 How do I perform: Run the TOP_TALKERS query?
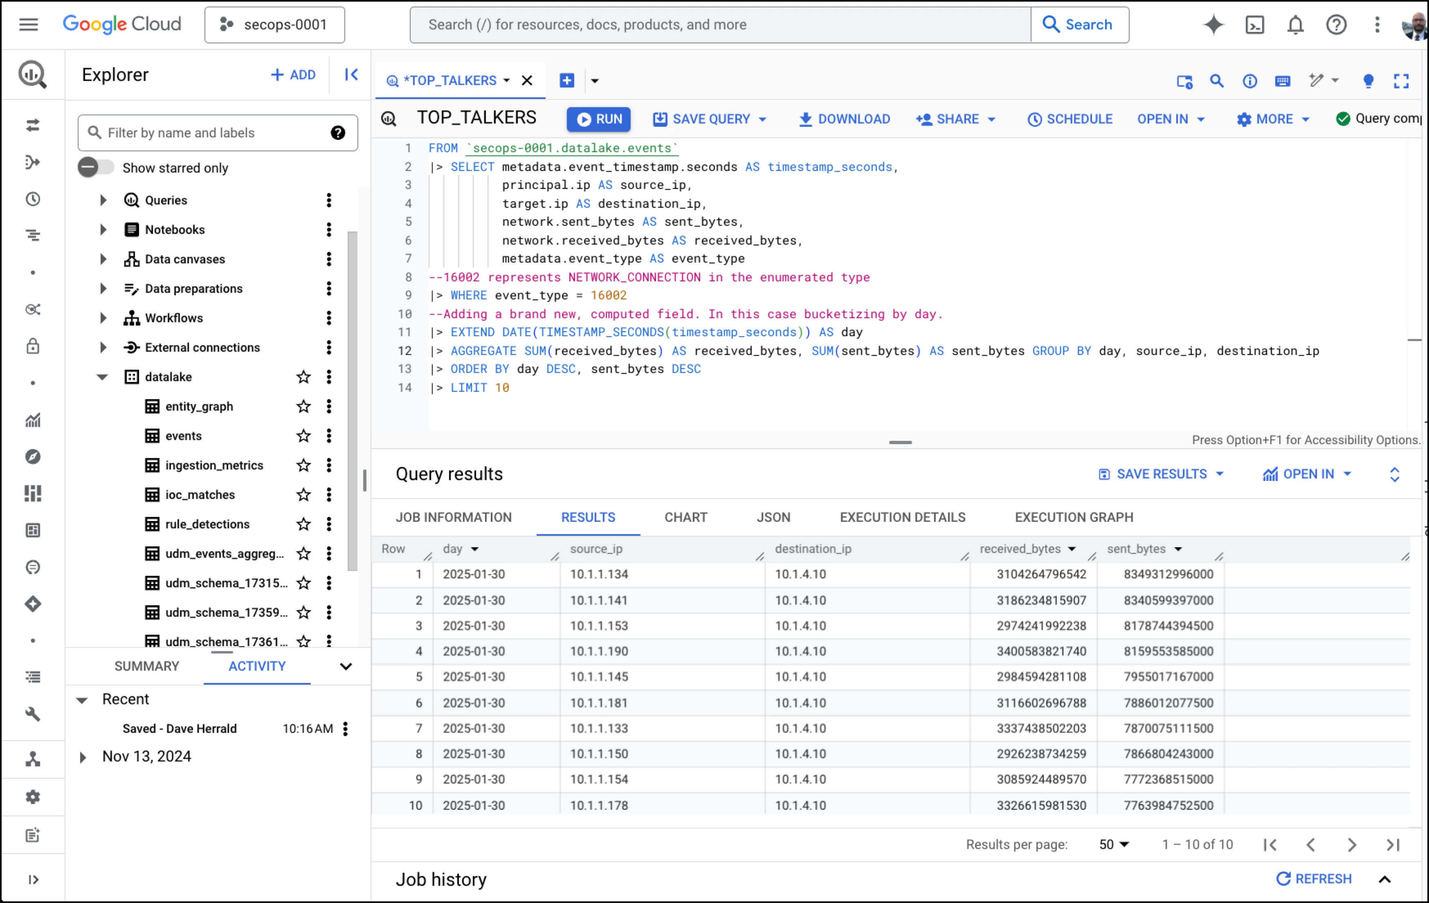click(x=598, y=119)
